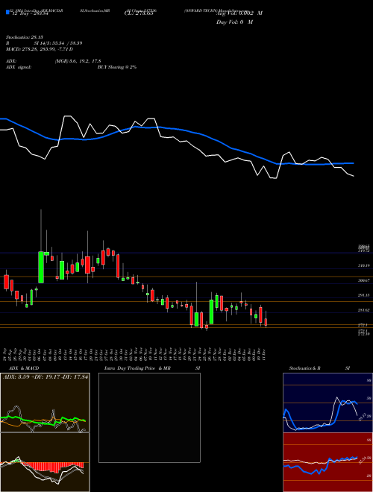Click the 'Avg Vol: 0.002 M' label
Screen dimensions: 373x492
(239, 13)
